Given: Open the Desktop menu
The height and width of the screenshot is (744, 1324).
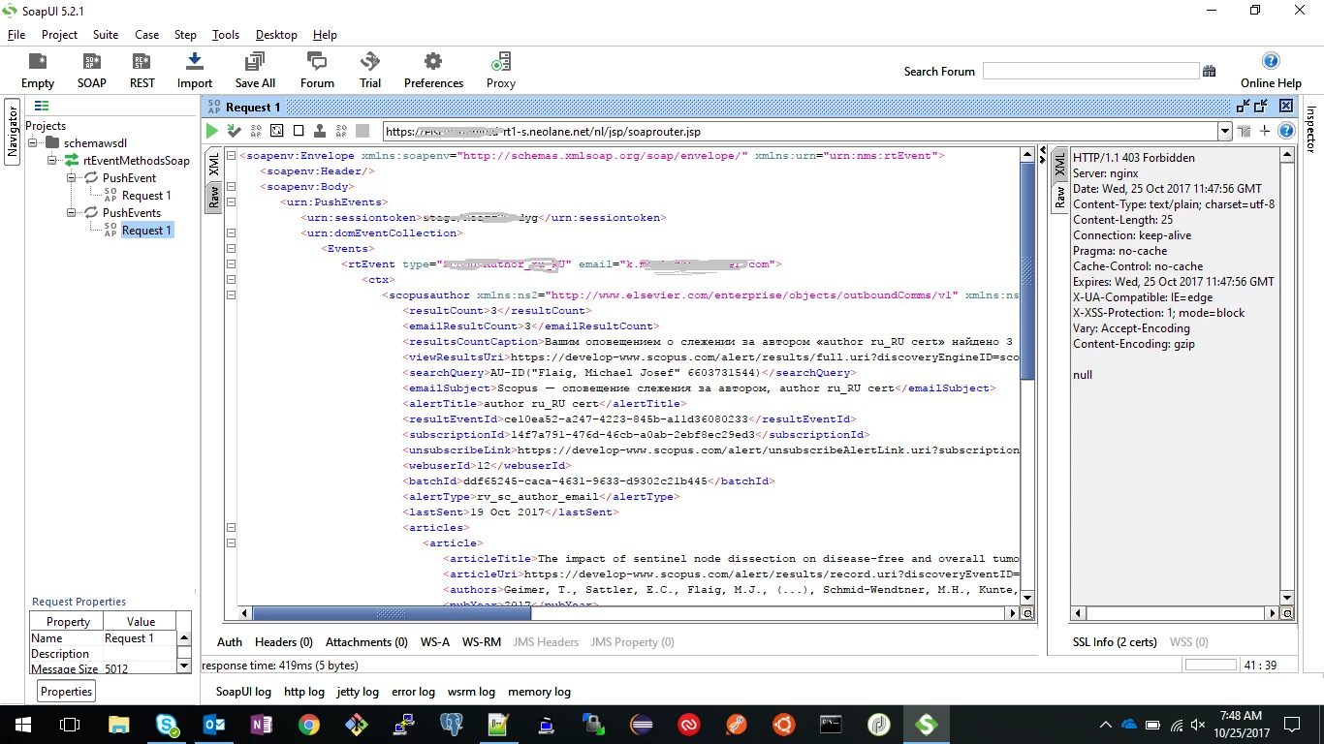Looking at the screenshot, I should click(276, 35).
